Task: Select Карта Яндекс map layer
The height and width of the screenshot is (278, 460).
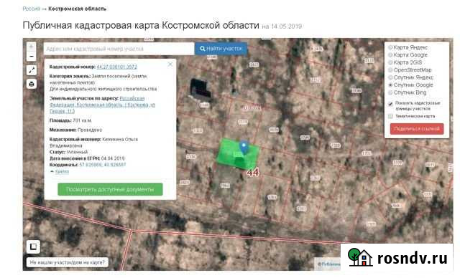Action: click(408, 47)
